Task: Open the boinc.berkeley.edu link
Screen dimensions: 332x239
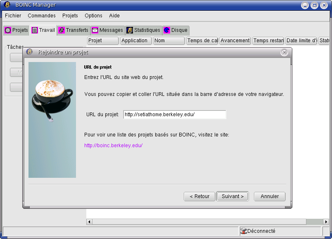Action: [x=113, y=146]
